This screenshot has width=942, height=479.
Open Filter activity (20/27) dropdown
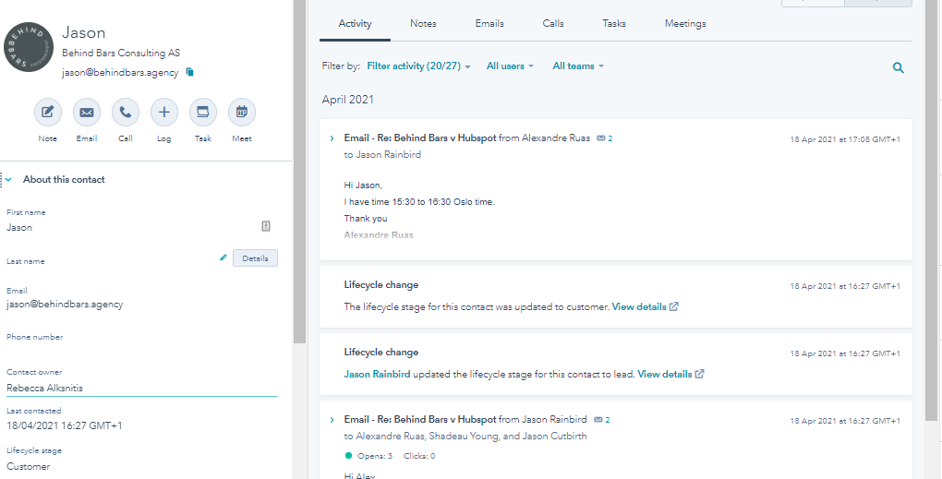click(418, 66)
